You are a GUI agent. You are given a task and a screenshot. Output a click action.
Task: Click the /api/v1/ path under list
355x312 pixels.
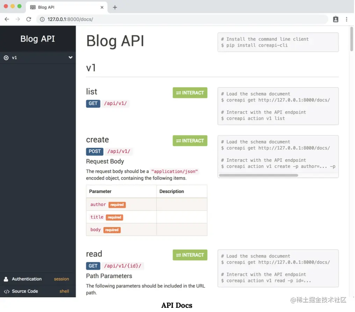point(115,104)
